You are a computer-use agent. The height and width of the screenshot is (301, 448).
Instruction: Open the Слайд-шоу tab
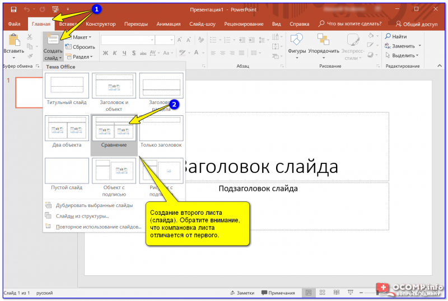(x=202, y=24)
